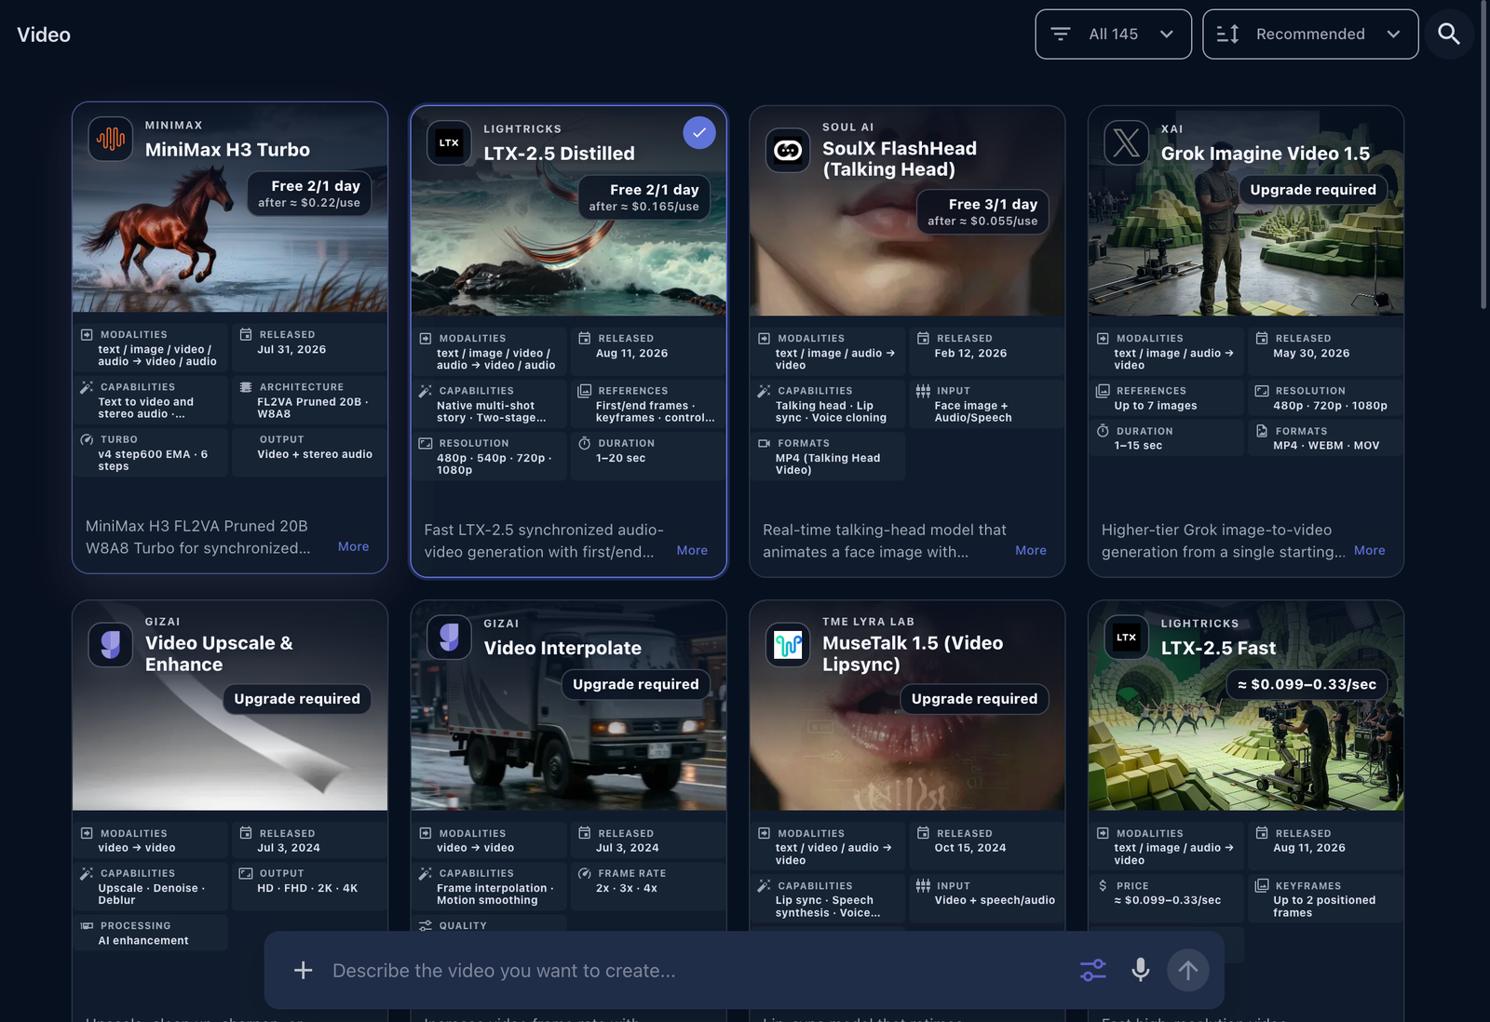
Task: Click Jul 31, 2026 release date
Action: [291, 350]
